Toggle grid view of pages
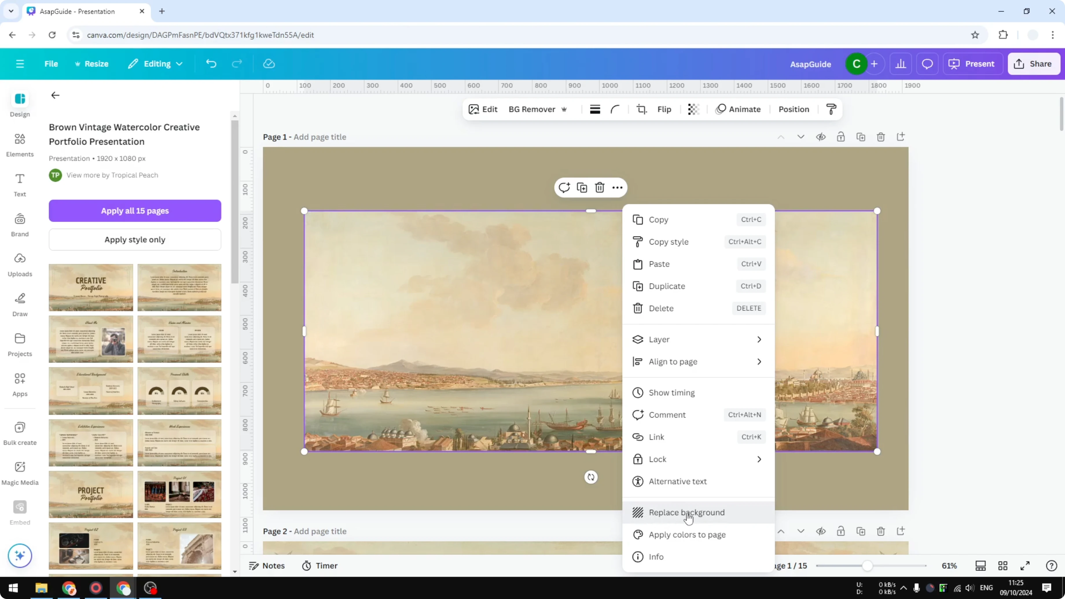The image size is (1065, 599). coord(1002,566)
